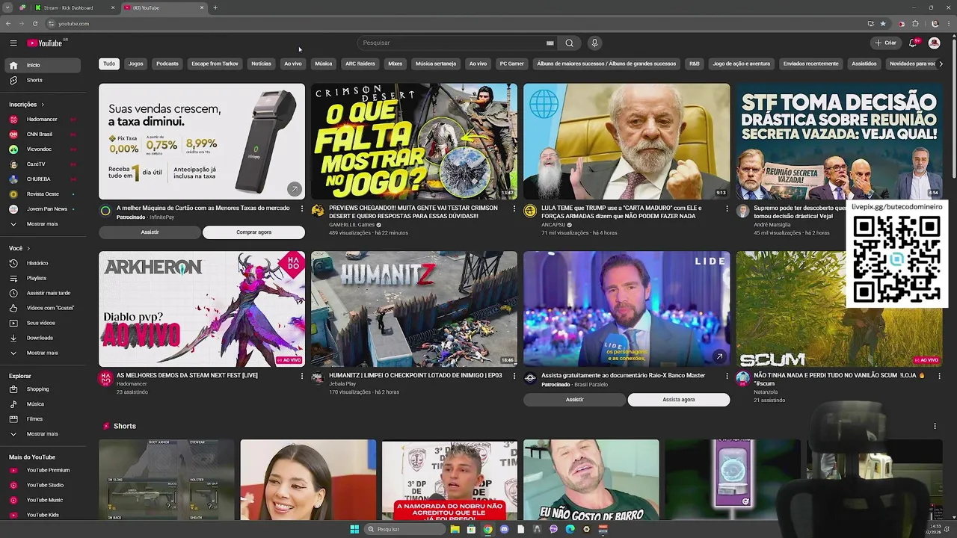Open the on-screen keyboard icon in the search box
Viewport: 957px width, 538px height.
[x=550, y=43]
